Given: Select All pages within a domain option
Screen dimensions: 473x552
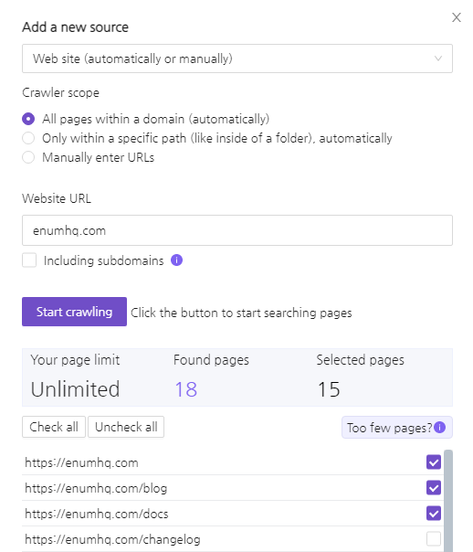Looking at the screenshot, I should [28, 119].
